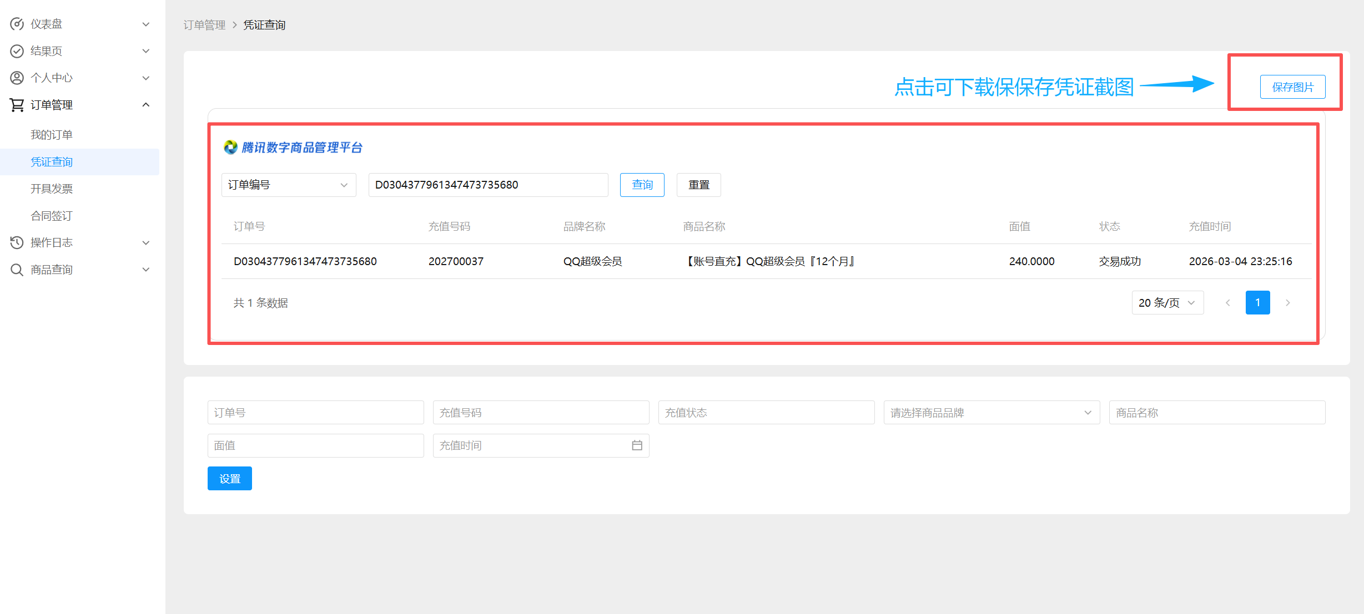Open the 20 条/页 page size dropdown

click(x=1167, y=303)
